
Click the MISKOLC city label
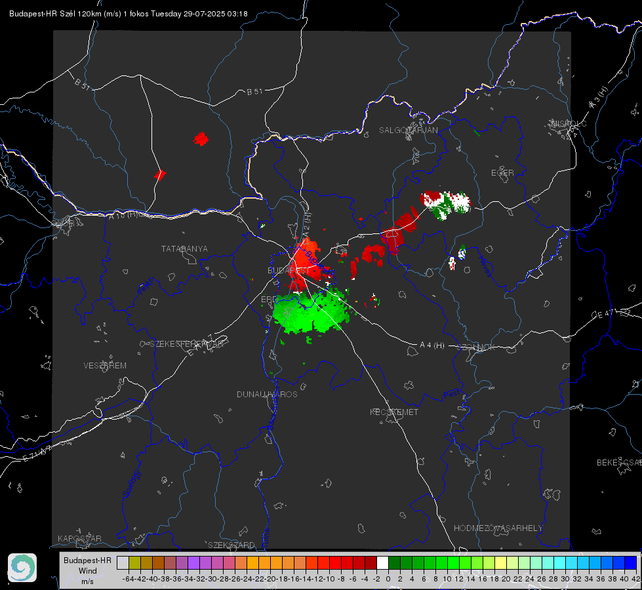click(x=569, y=123)
